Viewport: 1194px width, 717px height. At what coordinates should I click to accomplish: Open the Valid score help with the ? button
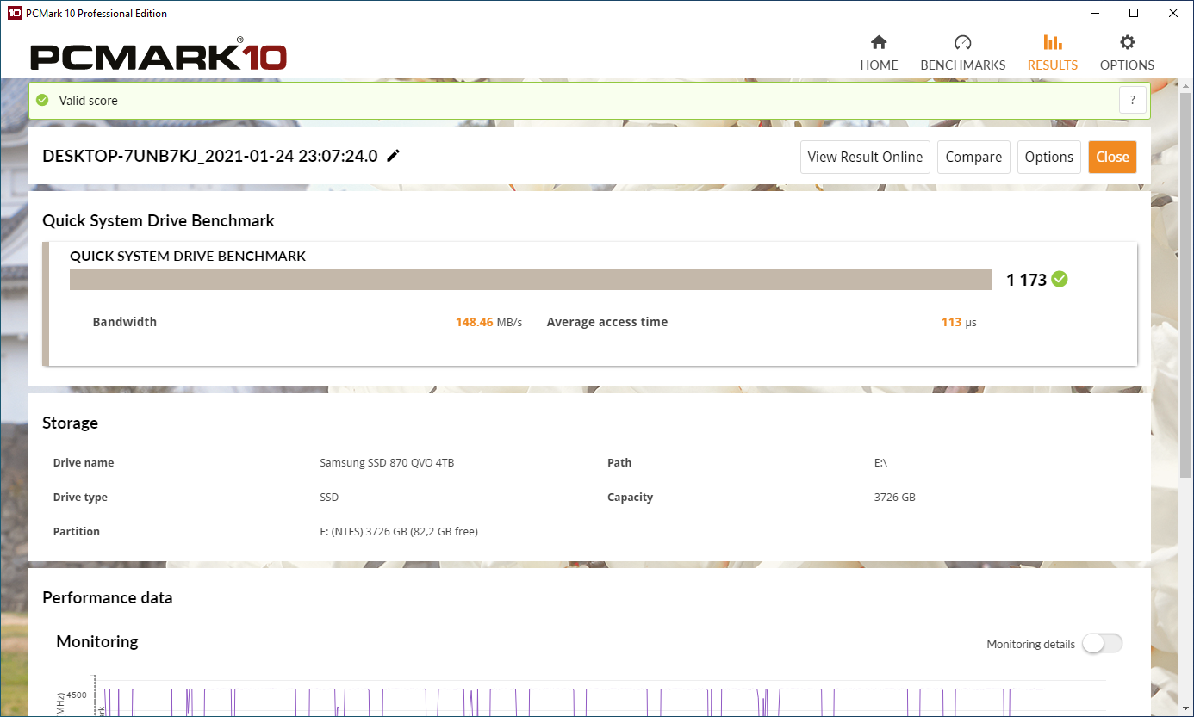tap(1132, 100)
